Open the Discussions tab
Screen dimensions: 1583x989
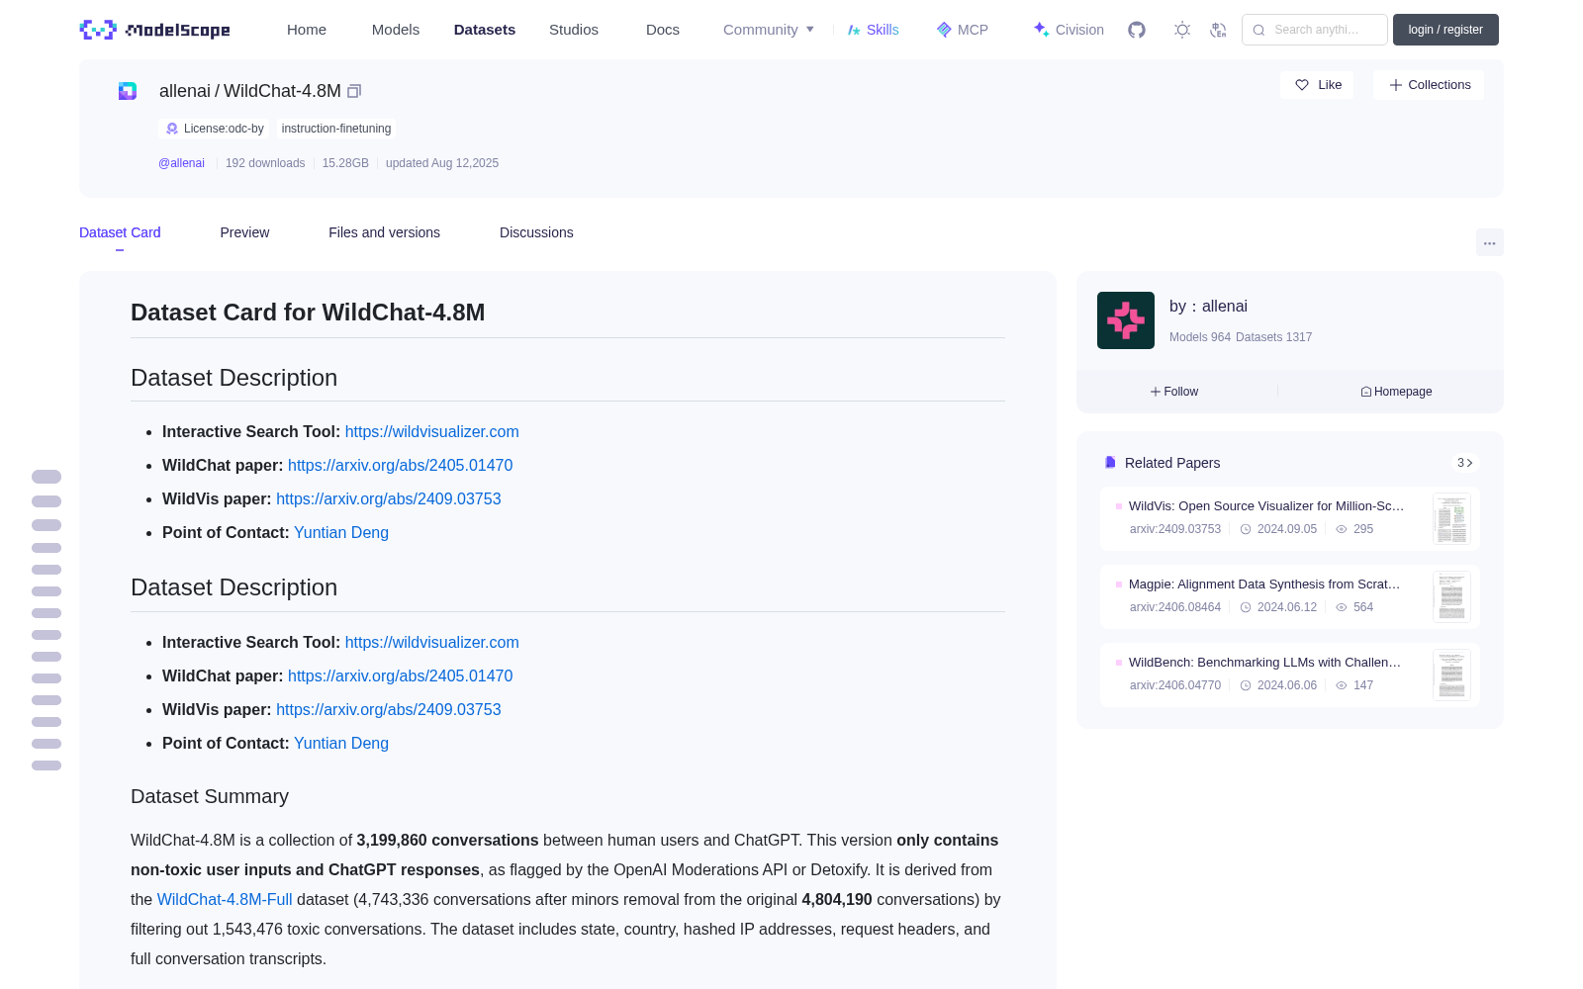(536, 232)
